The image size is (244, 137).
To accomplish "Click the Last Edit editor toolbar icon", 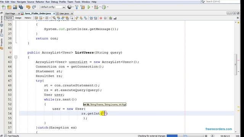I will [36, 18].
